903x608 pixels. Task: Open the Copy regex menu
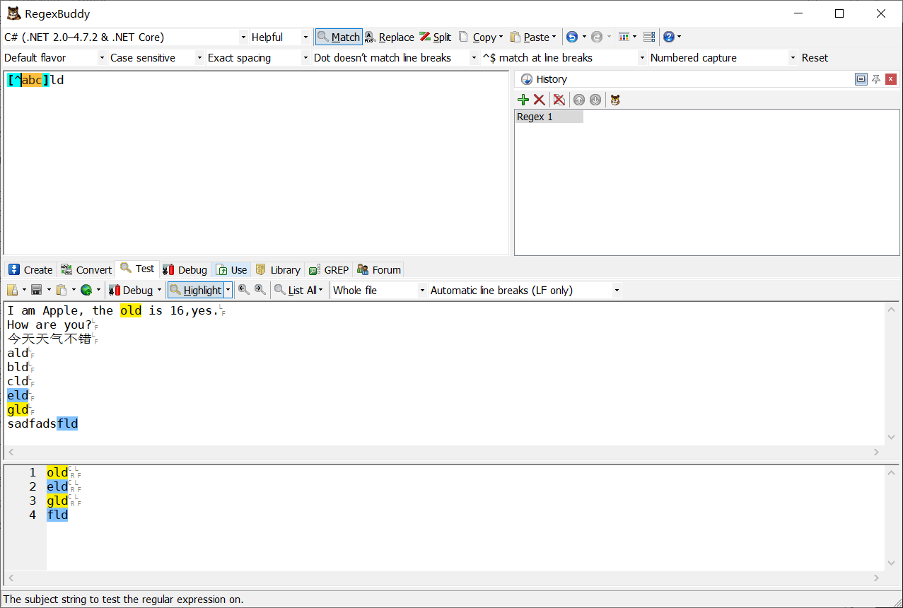click(x=481, y=37)
